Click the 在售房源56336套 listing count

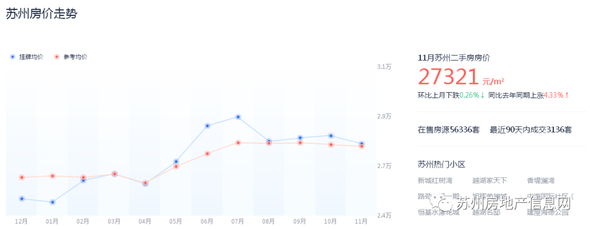pyautogui.click(x=449, y=130)
